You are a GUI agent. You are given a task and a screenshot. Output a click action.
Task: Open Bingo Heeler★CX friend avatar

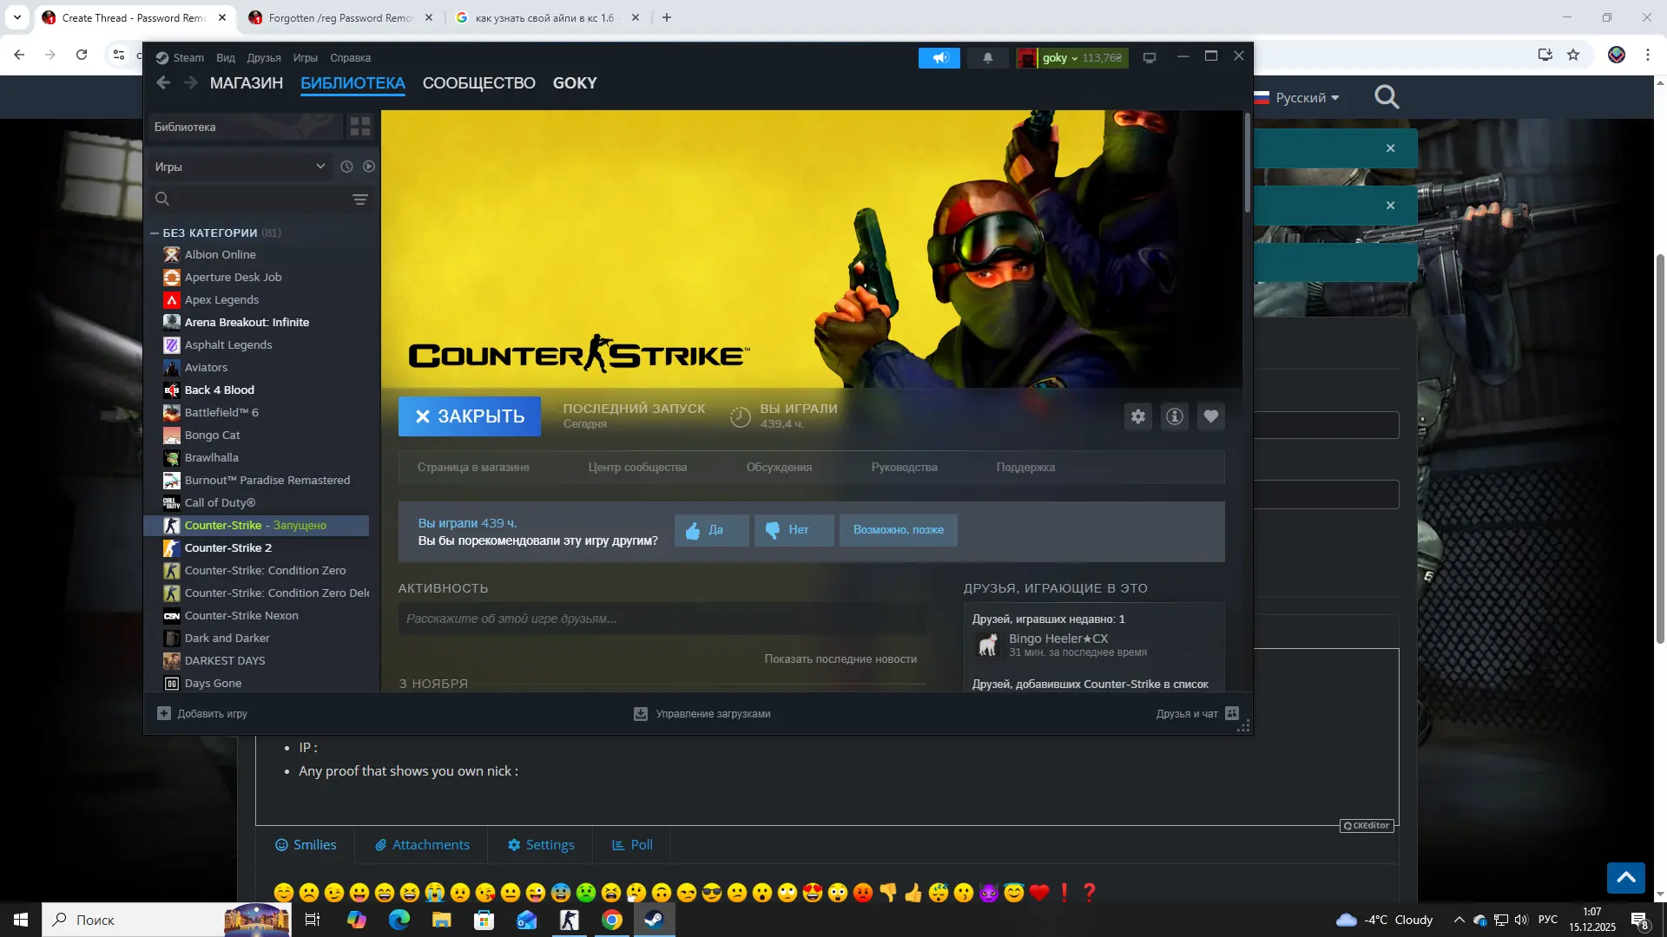[x=987, y=645]
